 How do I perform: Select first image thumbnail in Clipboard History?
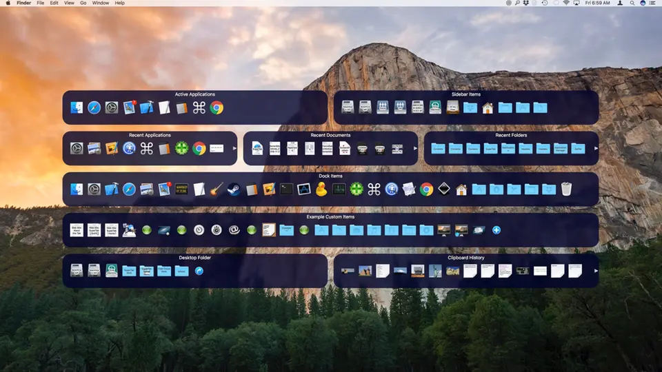(x=348, y=271)
